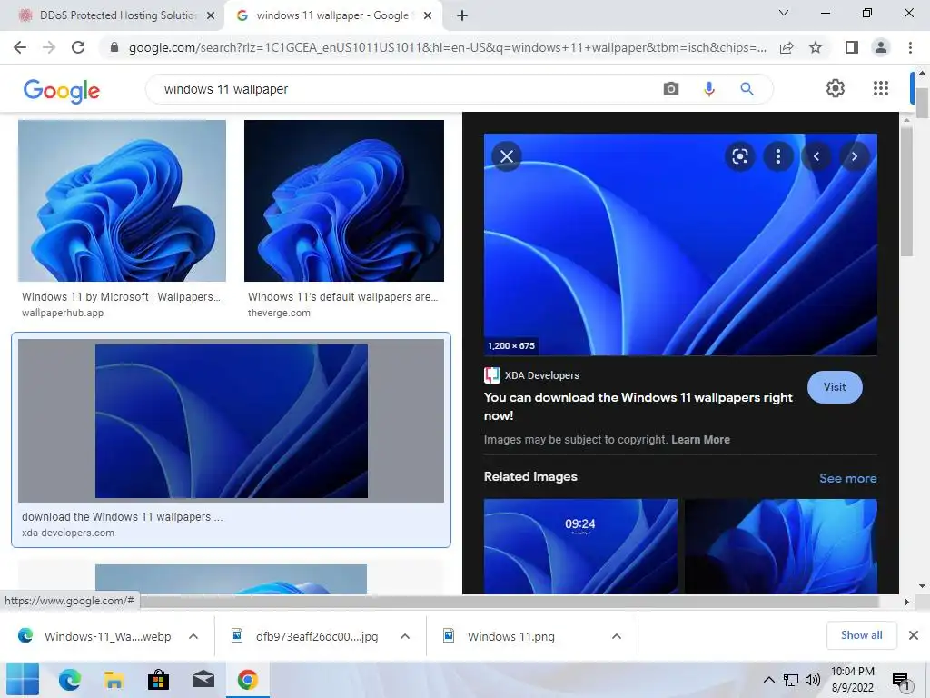
Task: Expand options for dfb973eaff26dc00....jpg download
Action: tap(405, 636)
